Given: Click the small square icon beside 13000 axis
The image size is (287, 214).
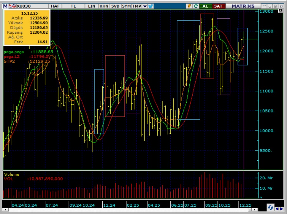Looking at the screenshot, I should [280, 11].
